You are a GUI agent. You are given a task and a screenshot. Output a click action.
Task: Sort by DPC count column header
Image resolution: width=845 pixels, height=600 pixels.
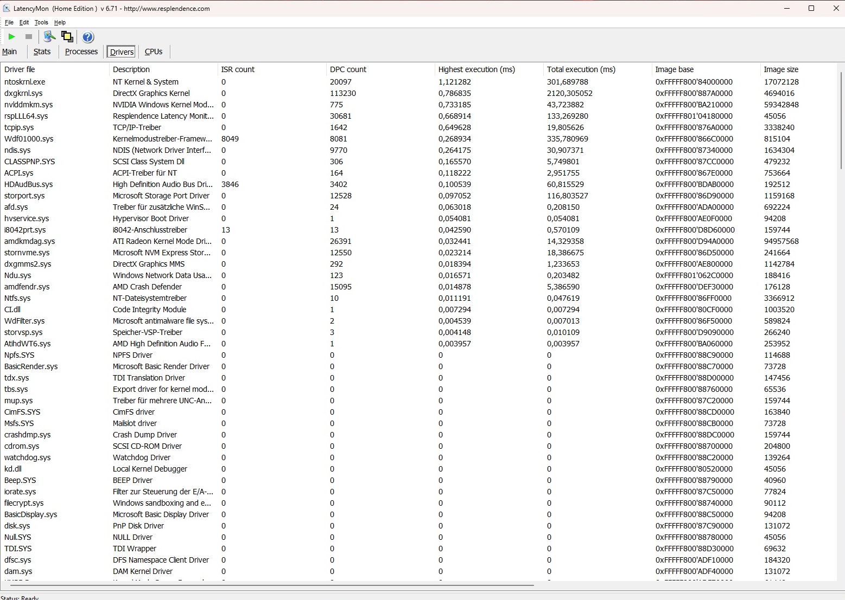[348, 69]
